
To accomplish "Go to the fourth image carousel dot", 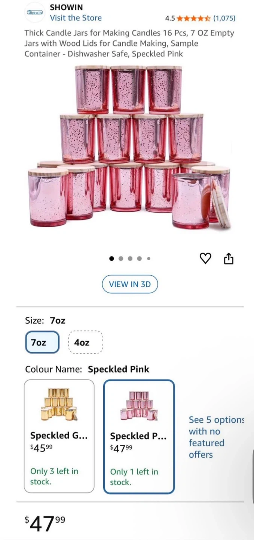I will (140, 258).
